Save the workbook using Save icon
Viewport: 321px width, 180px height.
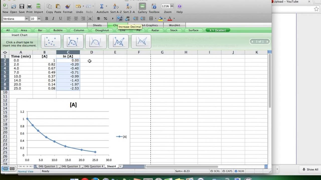pyautogui.click(x=22, y=6)
